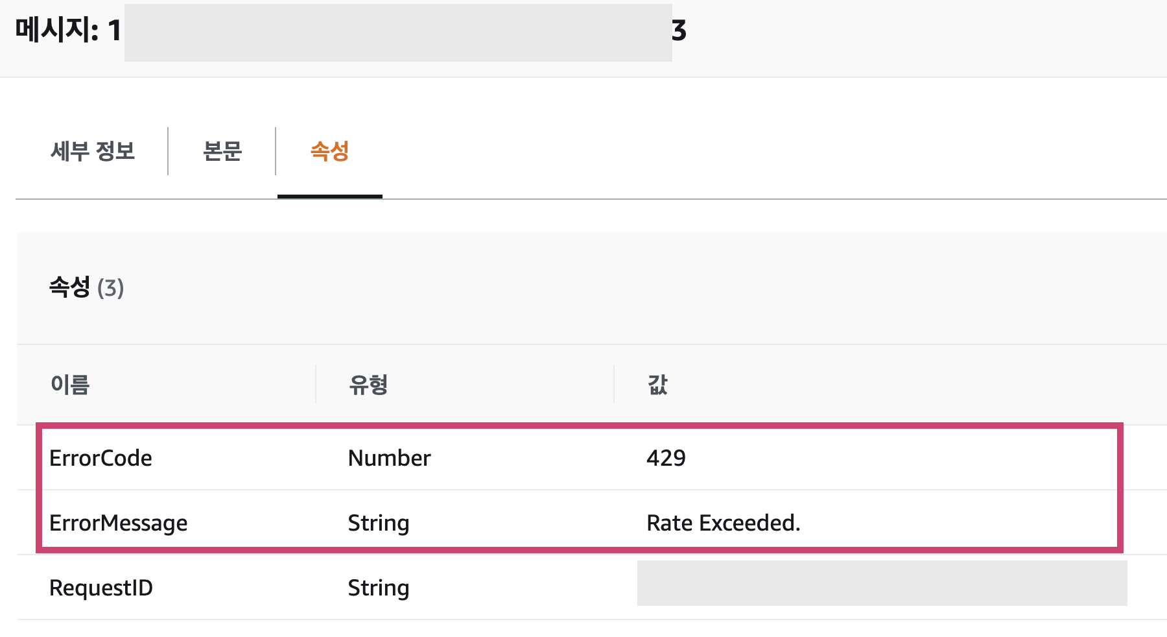Click String type in the ErrorMessage row

[378, 523]
